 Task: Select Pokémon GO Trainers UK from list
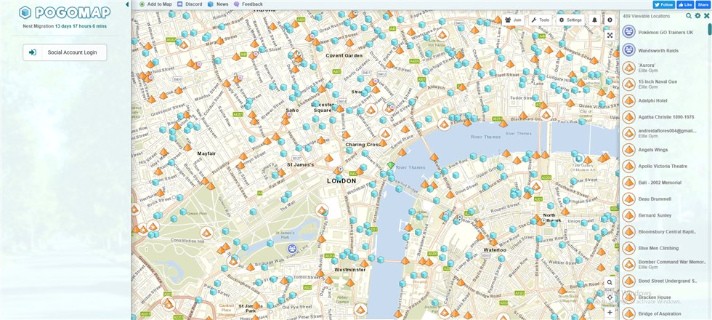tap(665, 32)
